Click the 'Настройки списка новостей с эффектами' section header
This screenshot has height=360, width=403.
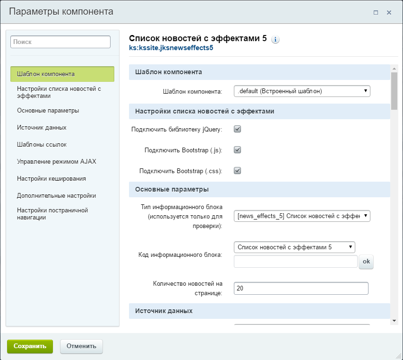point(259,112)
